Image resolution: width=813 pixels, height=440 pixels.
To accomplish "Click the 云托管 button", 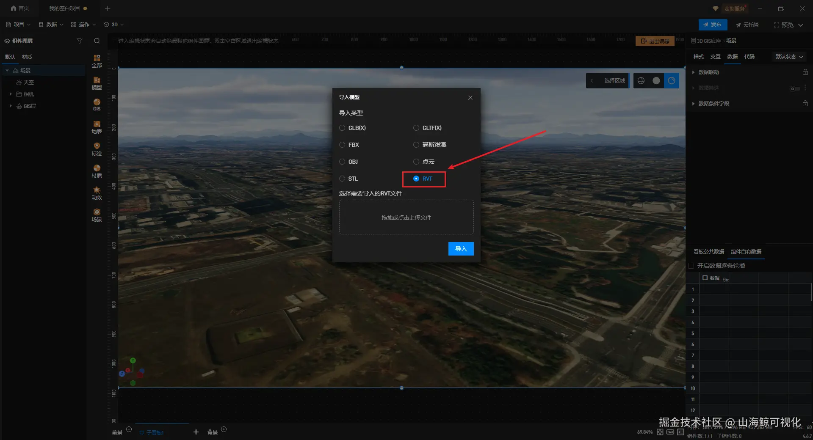I will [747, 25].
